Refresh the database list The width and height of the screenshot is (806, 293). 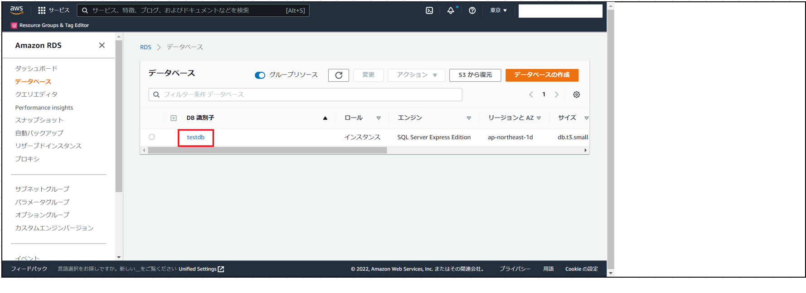coord(339,75)
